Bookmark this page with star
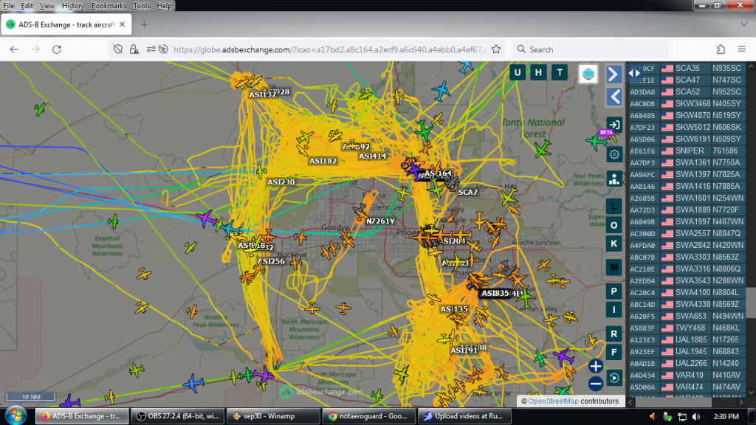Image resolution: width=756 pixels, height=425 pixels. click(496, 49)
